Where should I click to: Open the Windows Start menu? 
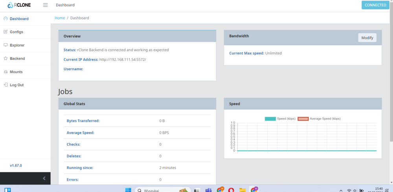tap(128, 190)
